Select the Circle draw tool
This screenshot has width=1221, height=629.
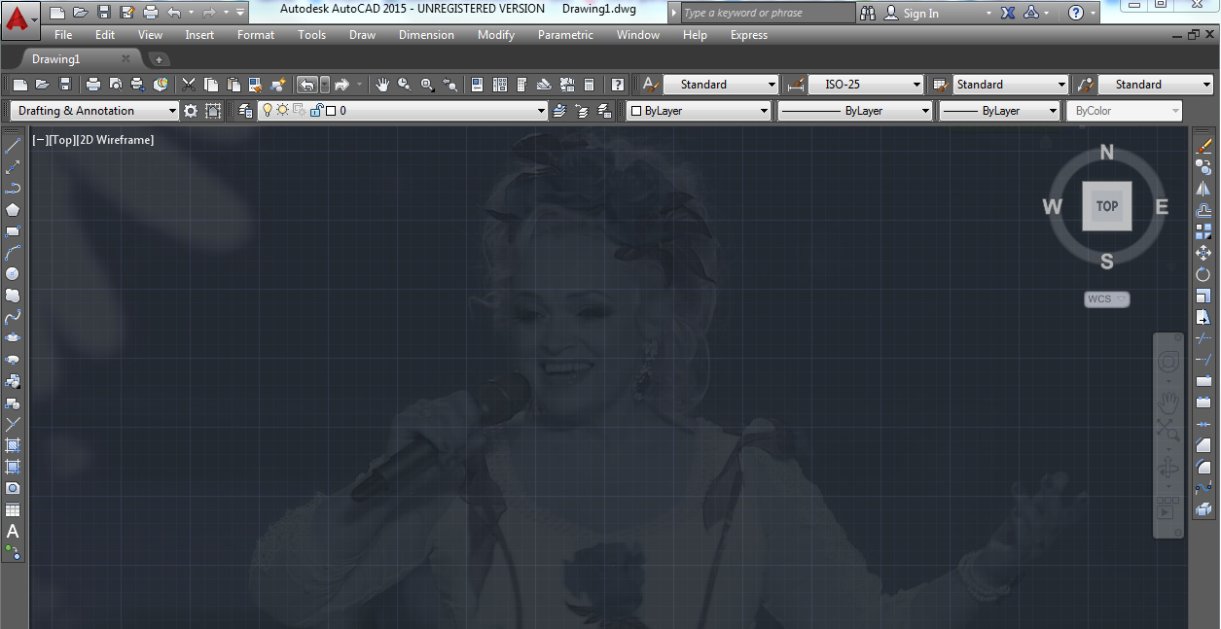tap(14, 274)
